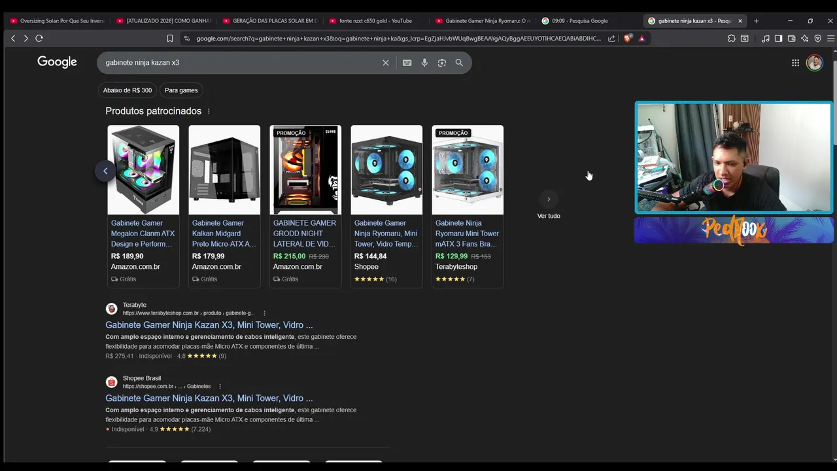Open the Brave Shields lion icon
This screenshot has height=471, width=837.
pos(628,39)
